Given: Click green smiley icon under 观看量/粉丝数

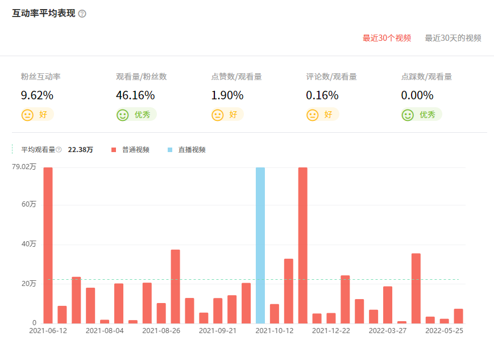Looking at the screenshot, I should pos(122,115).
